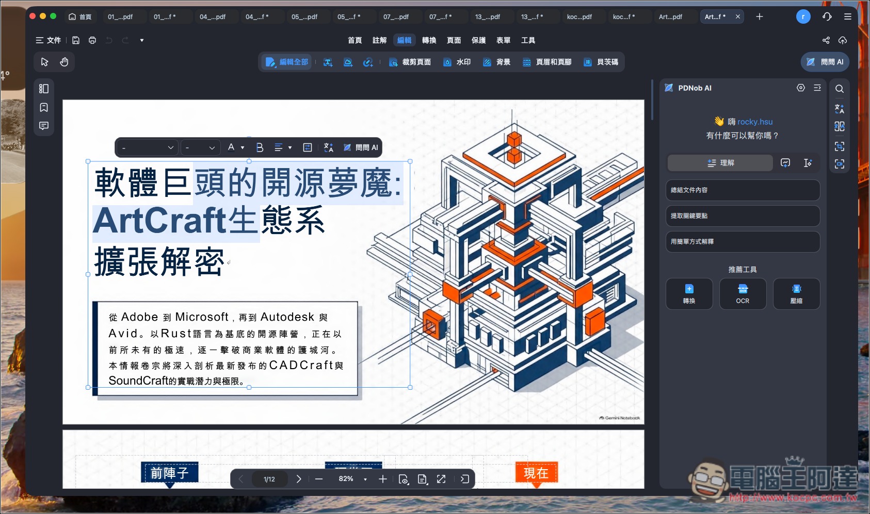This screenshot has width=870, height=514.
Task: Switch to the 理解 mode in AI panel
Action: click(720, 163)
